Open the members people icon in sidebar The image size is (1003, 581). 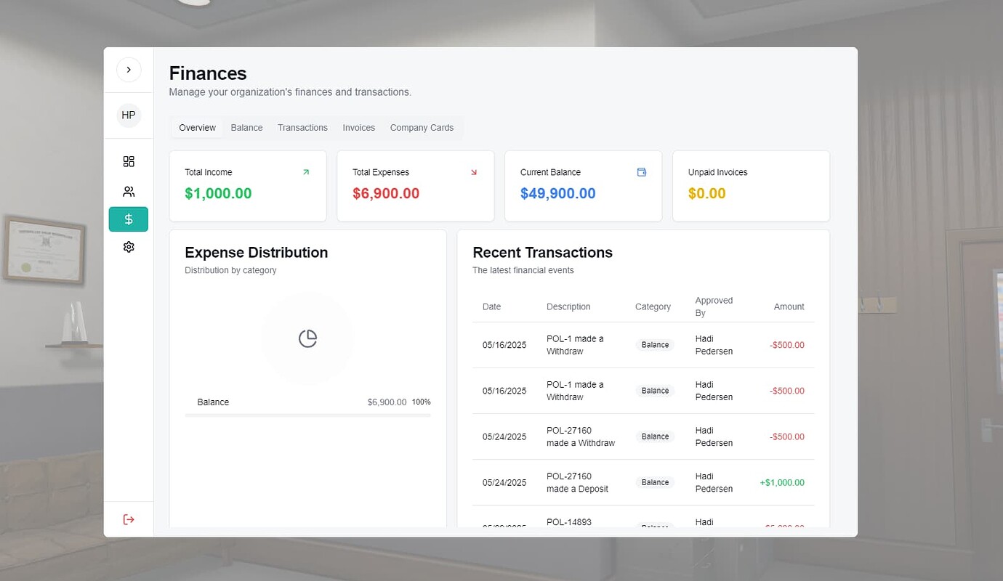click(x=129, y=192)
